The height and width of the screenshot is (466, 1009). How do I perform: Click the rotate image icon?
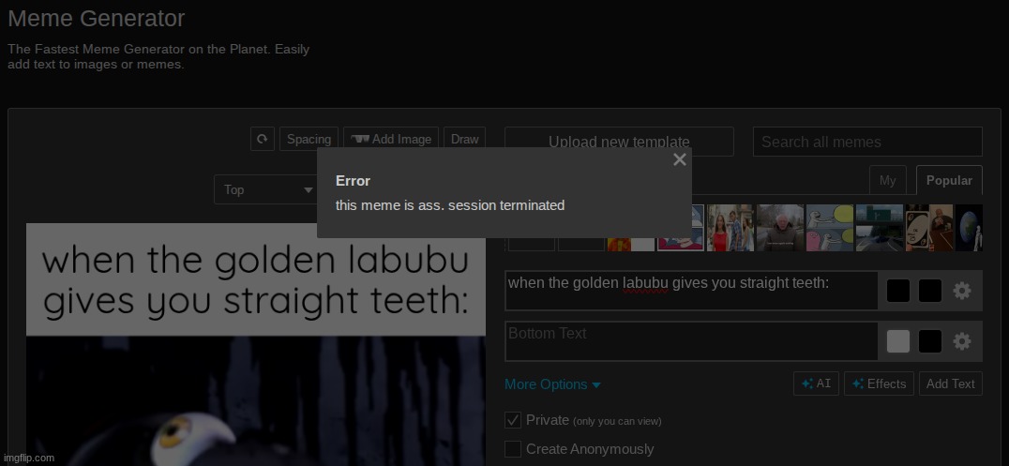pos(262,139)
